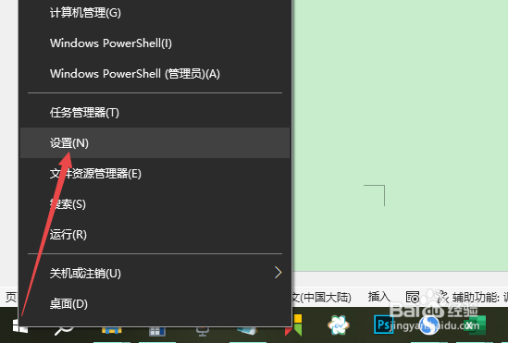Choose 搜索(S) menu item
This screenshot has width=508, height=343.
click(x=155, y=204)
